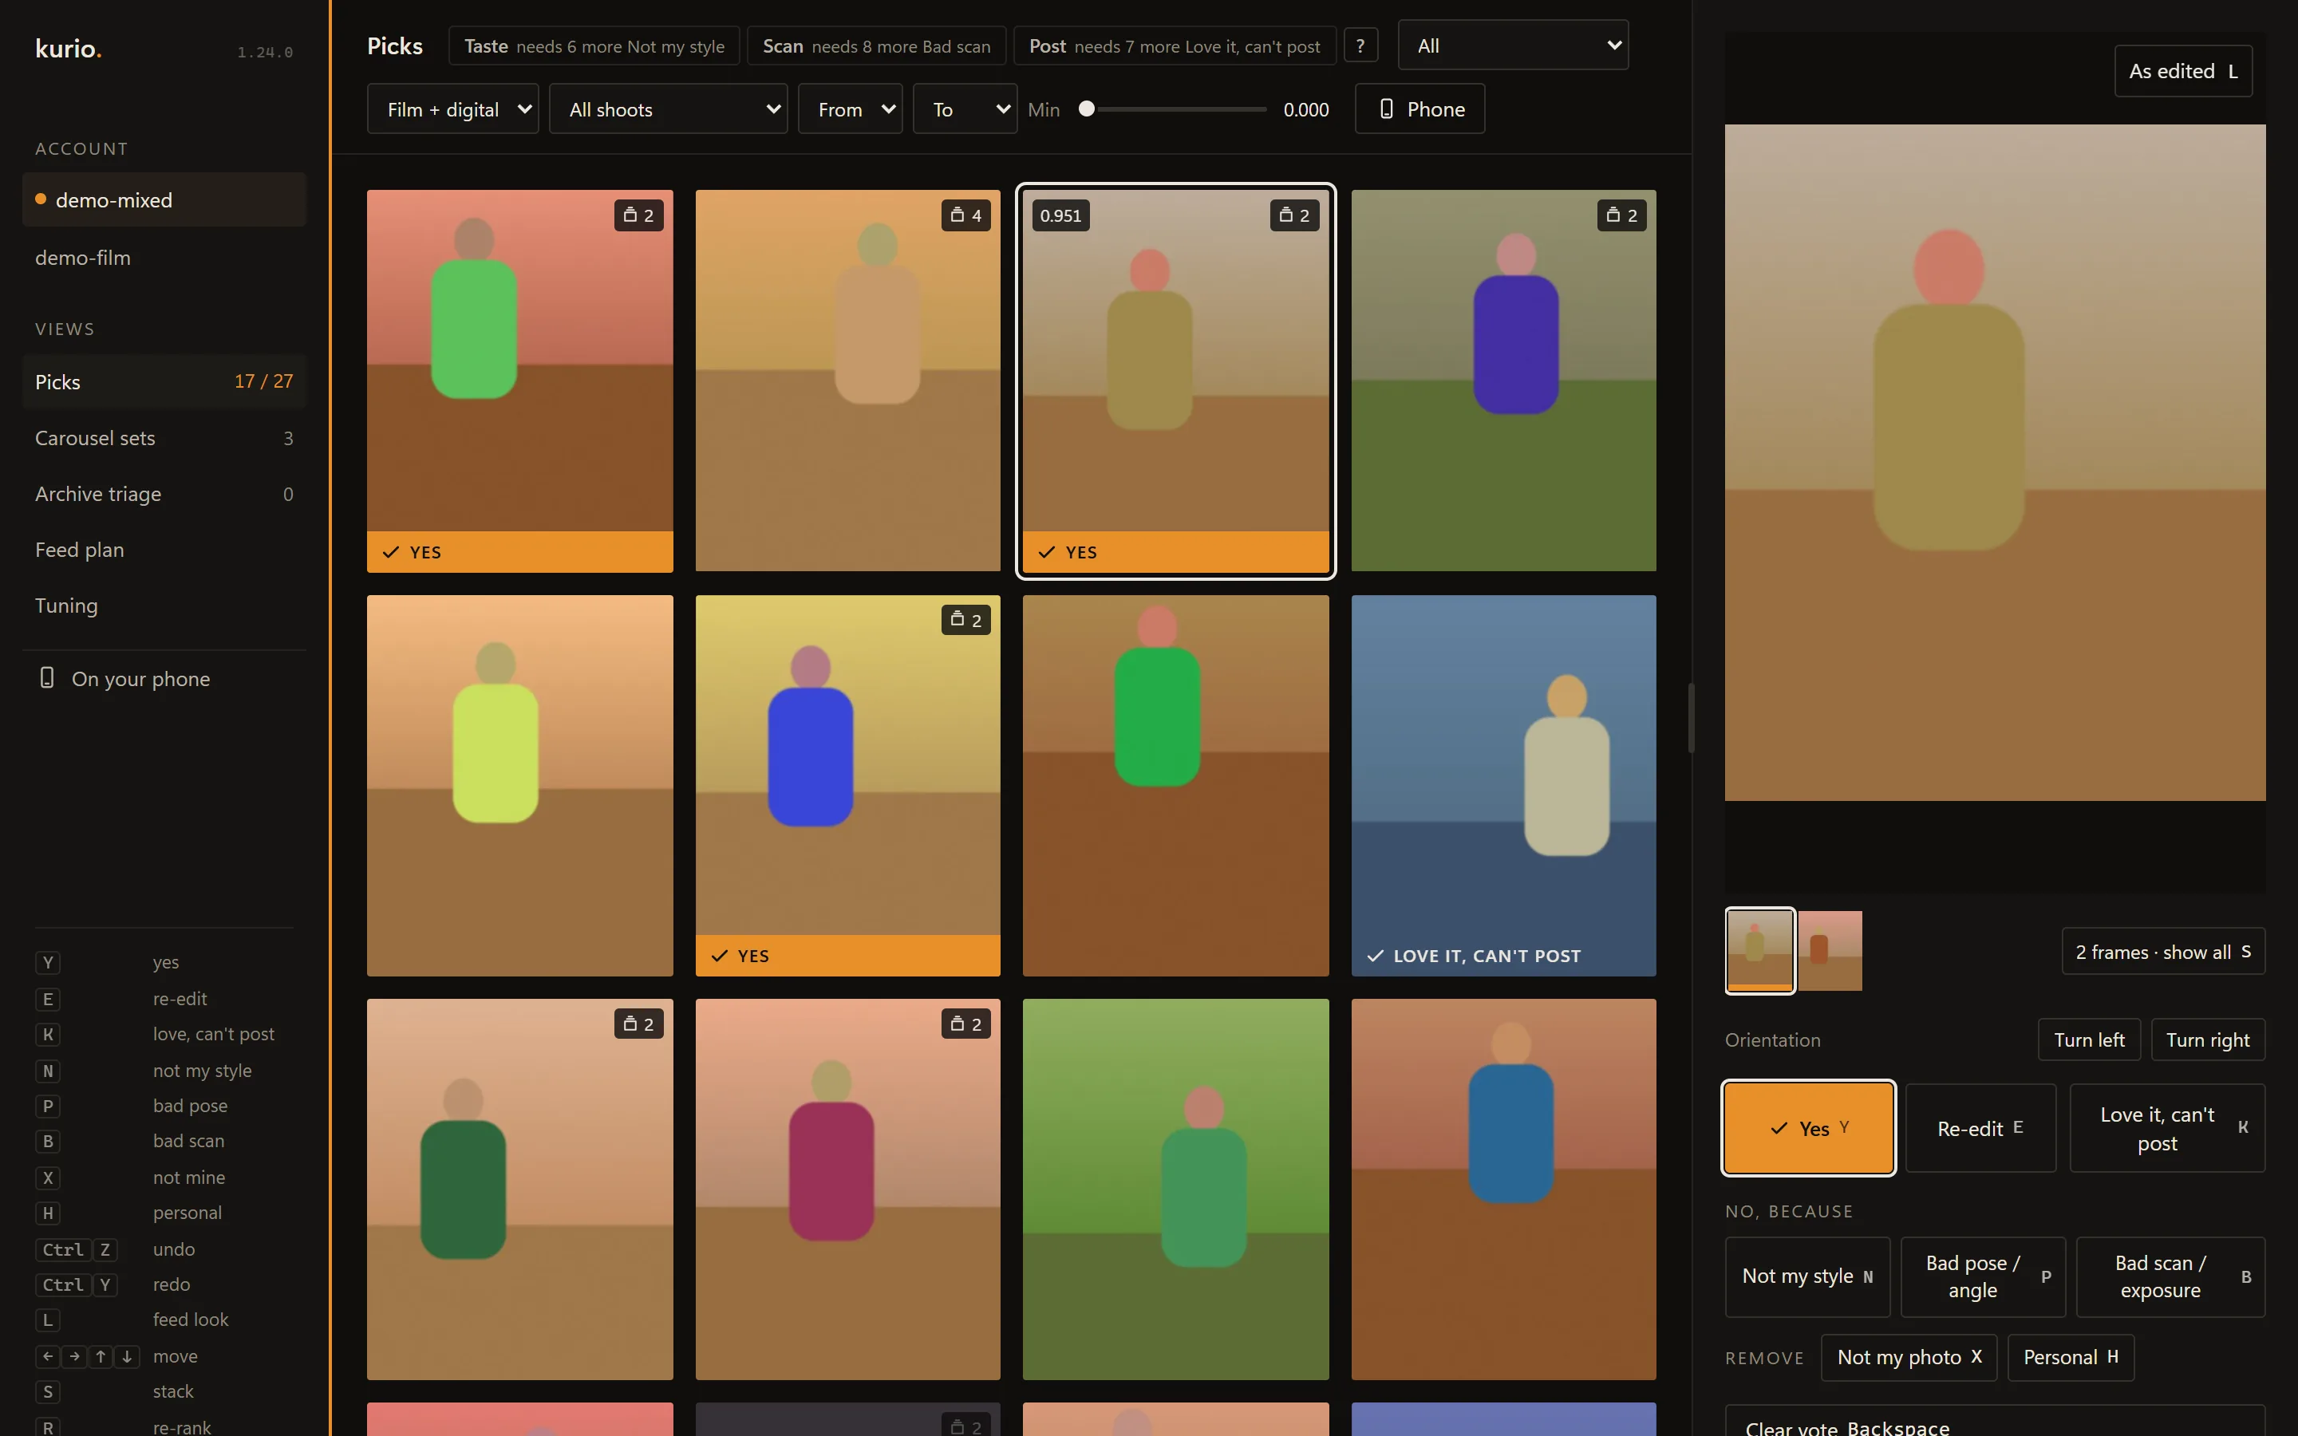
Task: Click the L key for feed look
Action: [x=48, y=1320]
